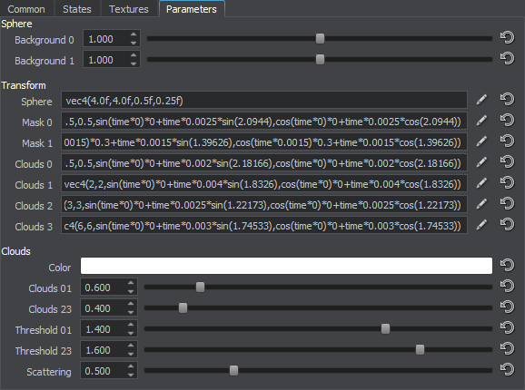
Task: Click the Scattering numeric value field
Action: point(104,371)
